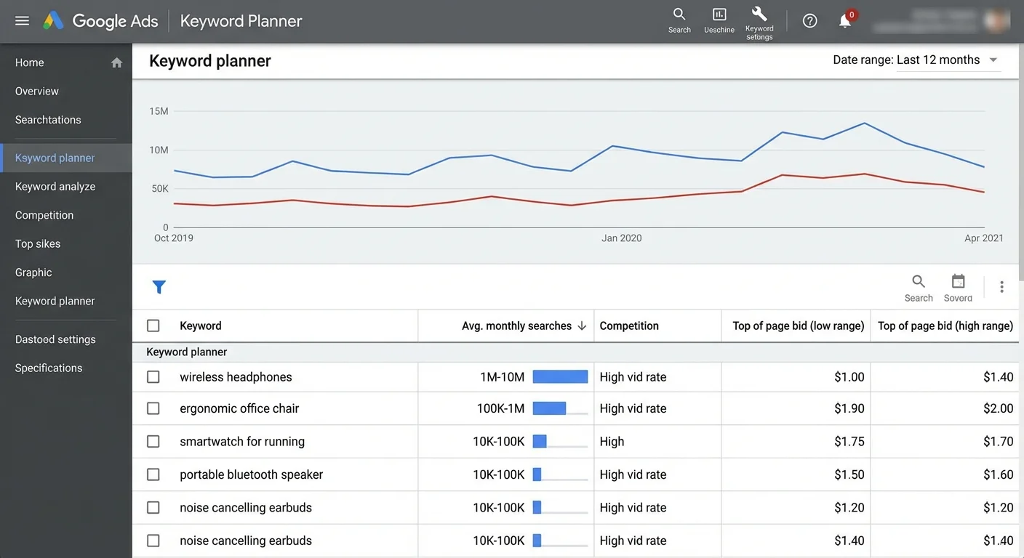Click the Keyword Planner title in top bar

[241, 21]
